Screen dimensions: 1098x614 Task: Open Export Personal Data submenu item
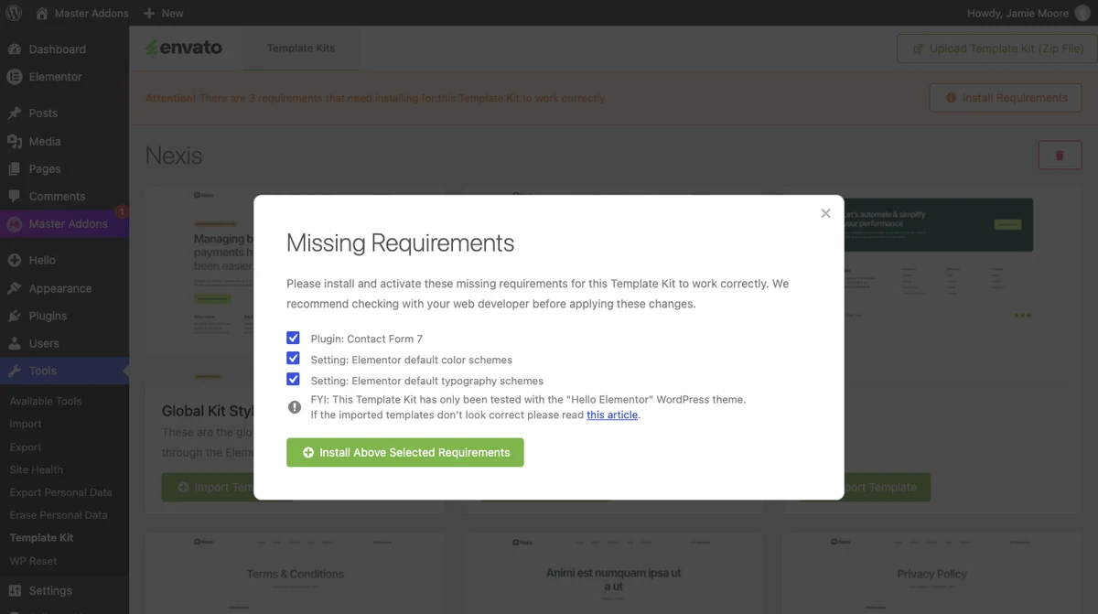[60, 492]
